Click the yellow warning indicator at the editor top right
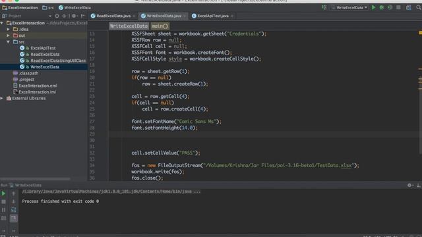 coord(420,33)
